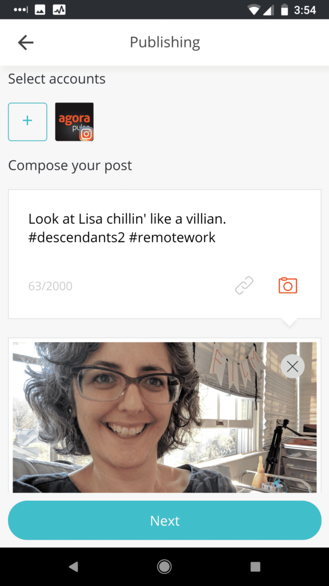Click the Instagram badge on the account tile
329x586 pixels.
pos(86,134)
